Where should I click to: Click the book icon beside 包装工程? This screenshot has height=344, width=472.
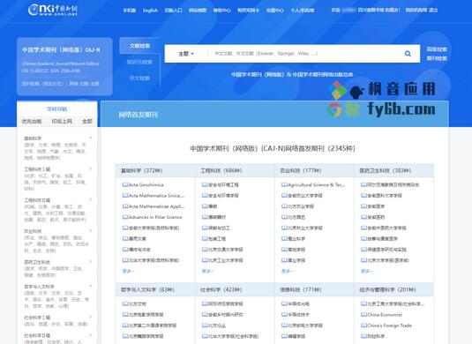(x=205, y=239)
